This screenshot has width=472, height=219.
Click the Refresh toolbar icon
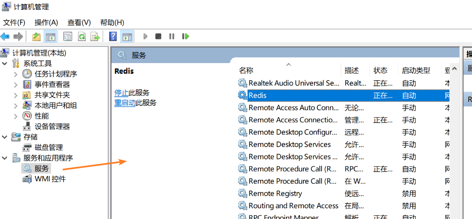[x=82, y=36]
